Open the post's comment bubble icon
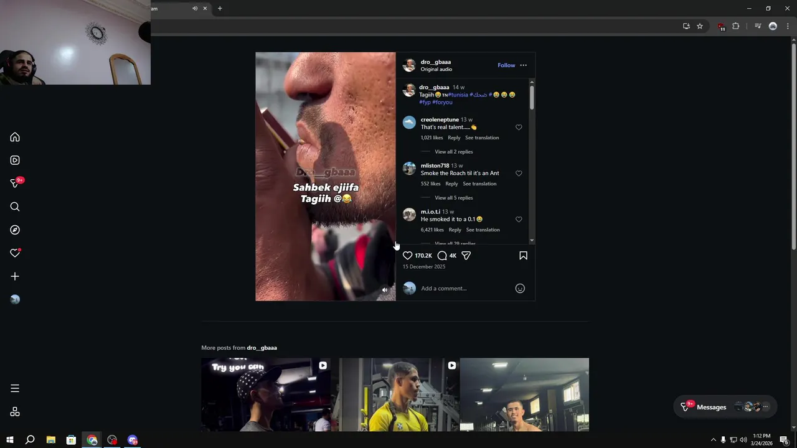797x448 pixels. (442, 256)
